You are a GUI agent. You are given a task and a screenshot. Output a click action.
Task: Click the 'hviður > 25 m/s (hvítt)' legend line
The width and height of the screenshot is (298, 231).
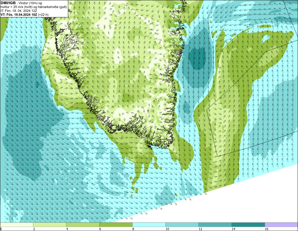[x=34, y=7]
